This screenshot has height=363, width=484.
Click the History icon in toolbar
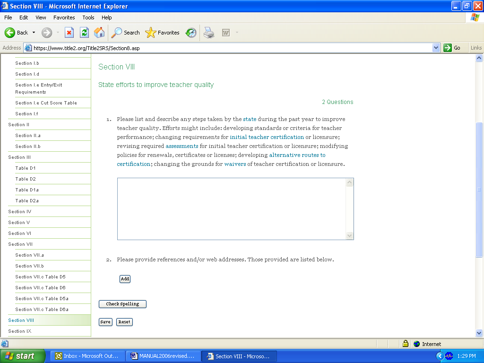point(191,33)
